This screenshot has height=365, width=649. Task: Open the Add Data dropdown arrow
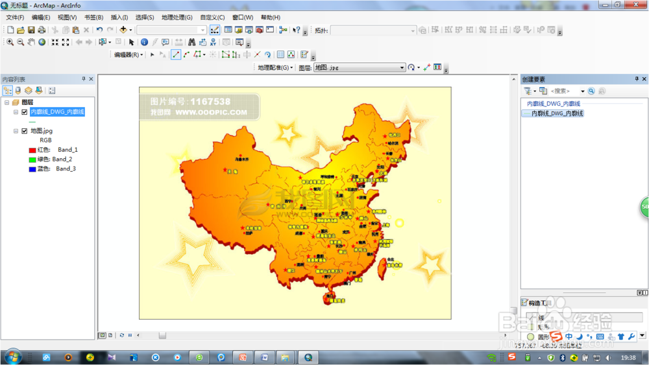click(x=130, y=30)
